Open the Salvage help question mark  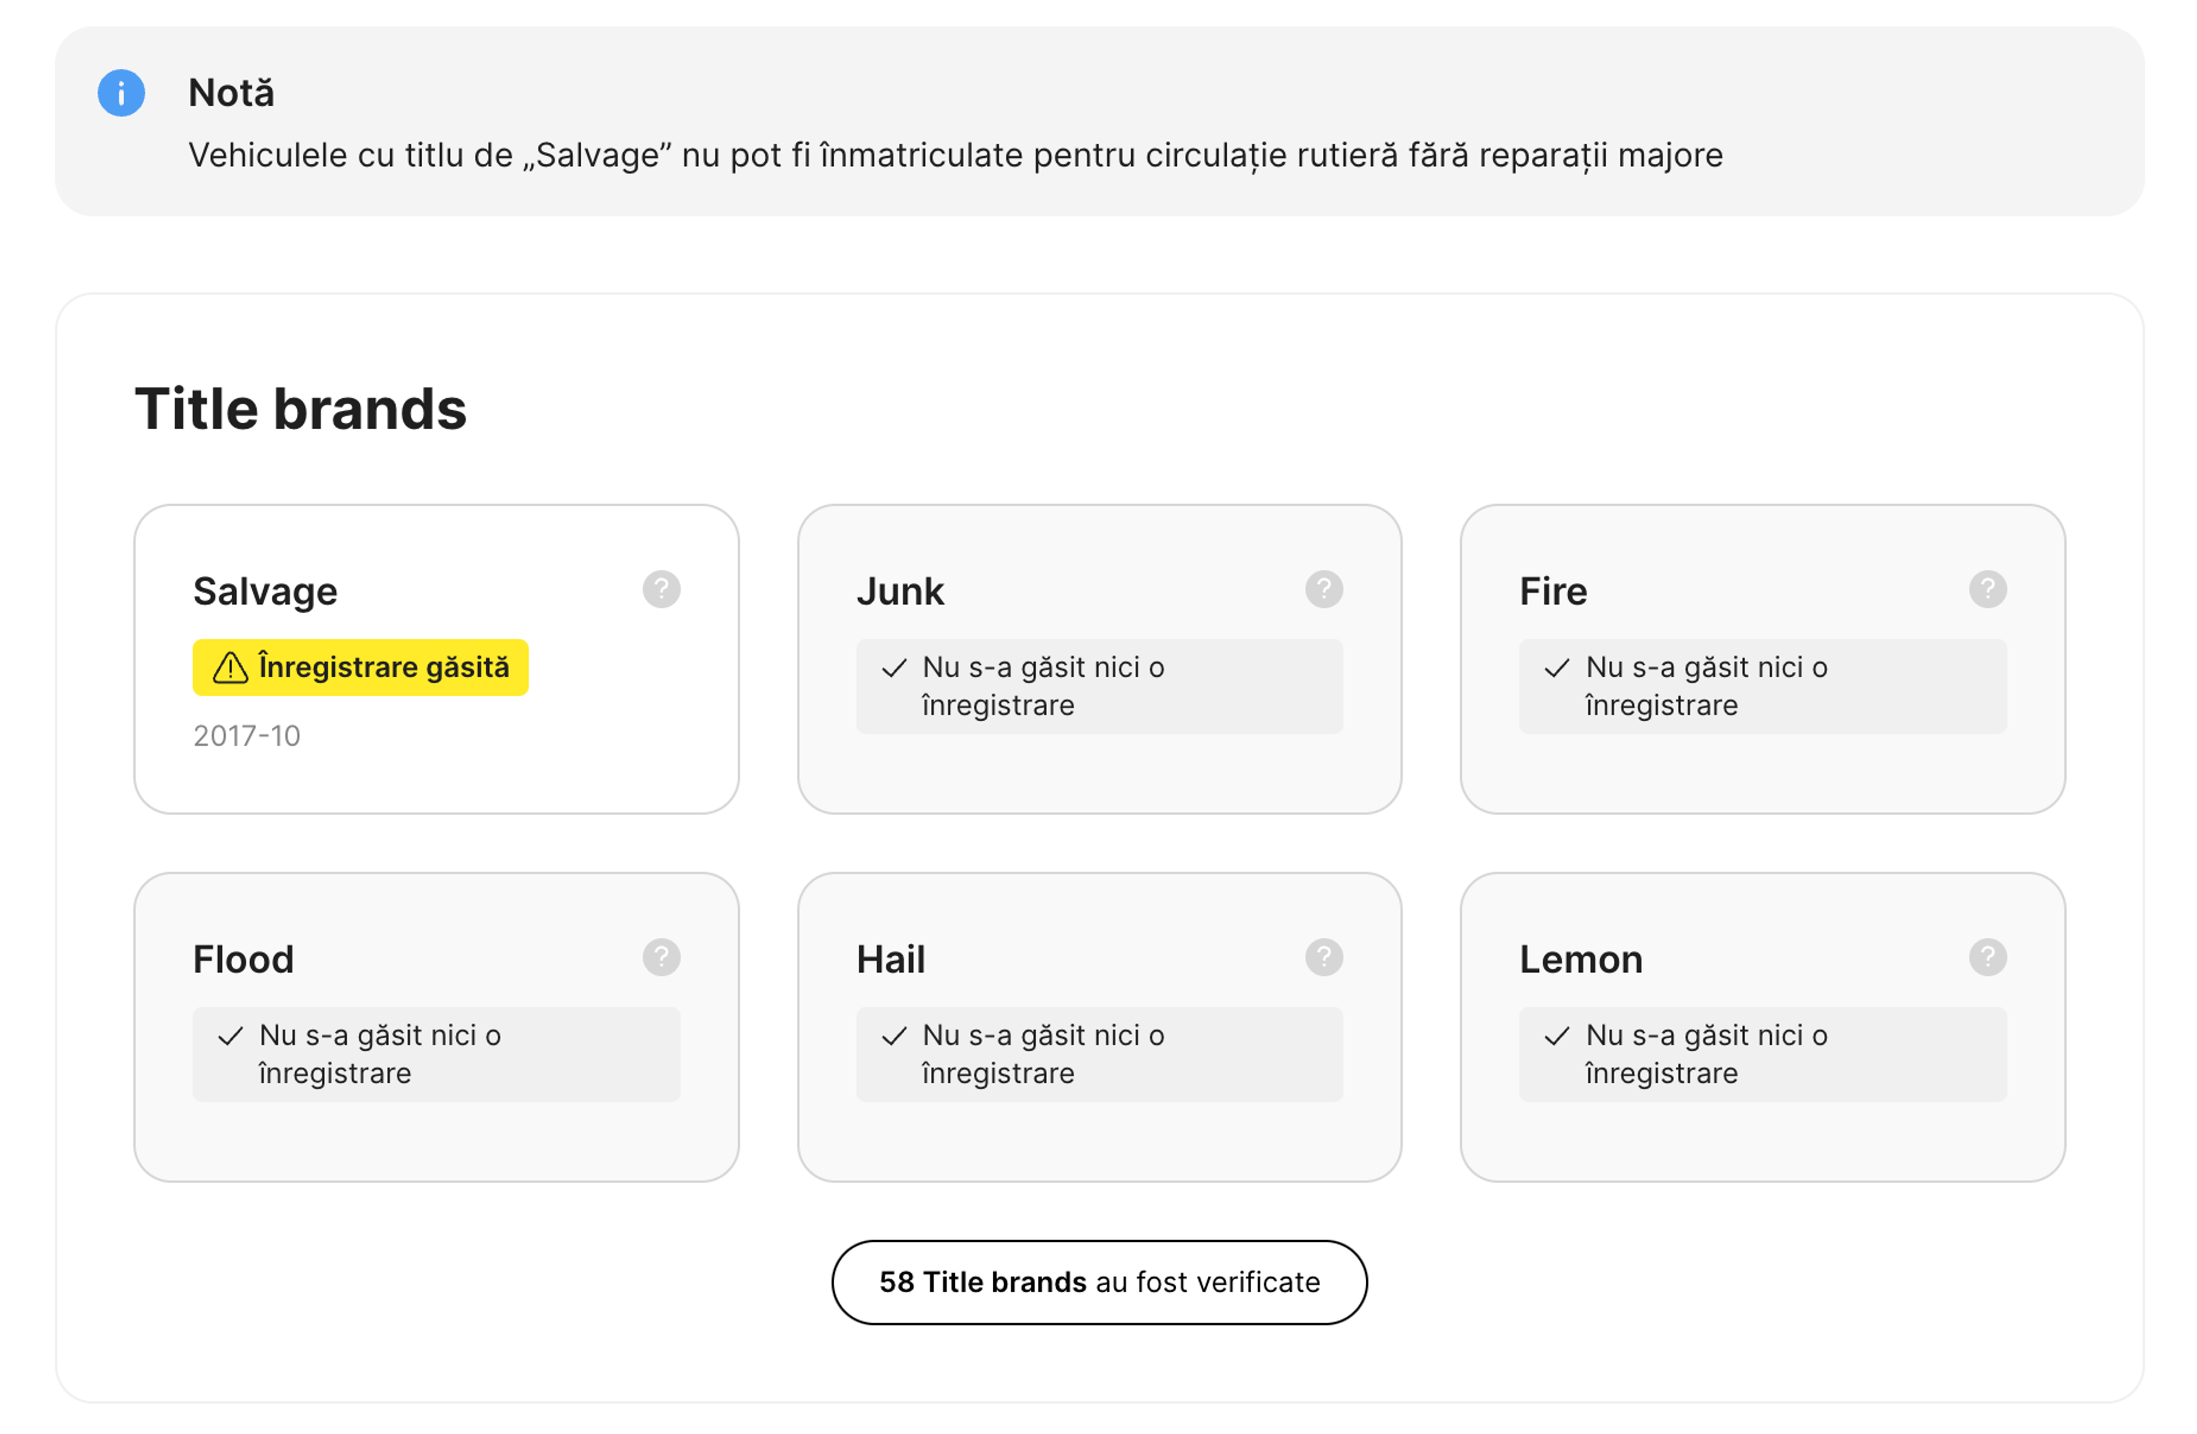pos(661,589)
